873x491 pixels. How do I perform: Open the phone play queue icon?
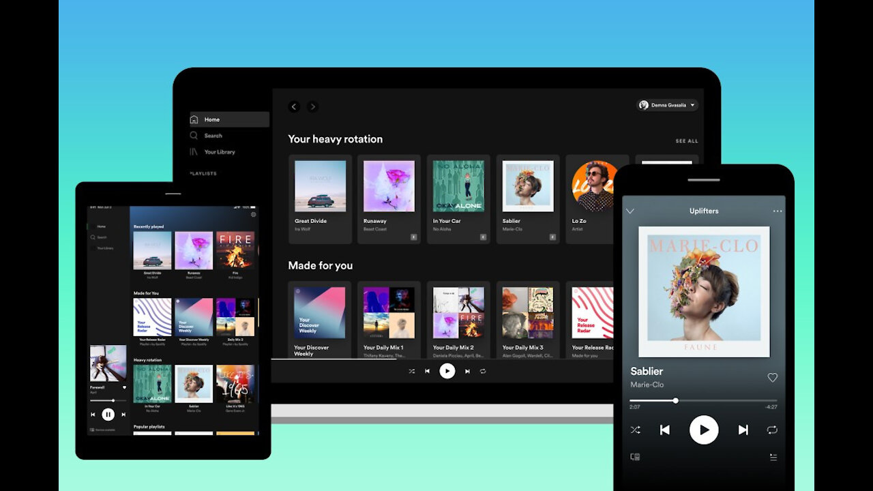773,457
